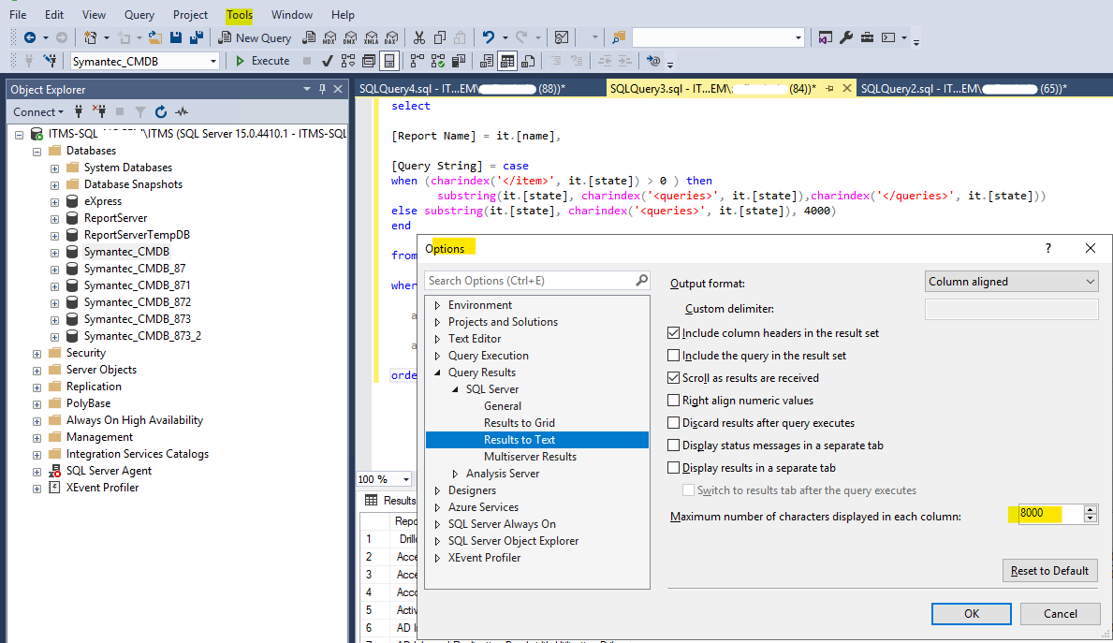The image size is (1113, 643).
Task: Click the Search Options input field
Action: click(529, 281)
